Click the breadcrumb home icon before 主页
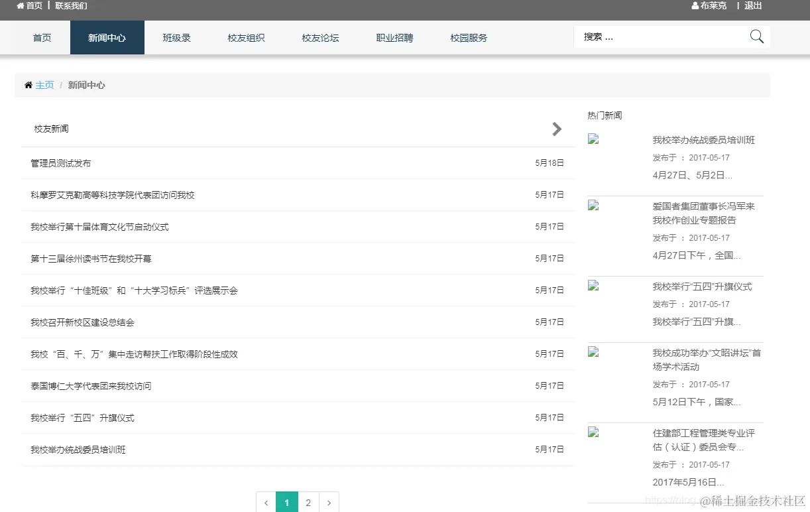Image resolution: width=810 pixels, height=512 pixels. [x=29, y=85]
